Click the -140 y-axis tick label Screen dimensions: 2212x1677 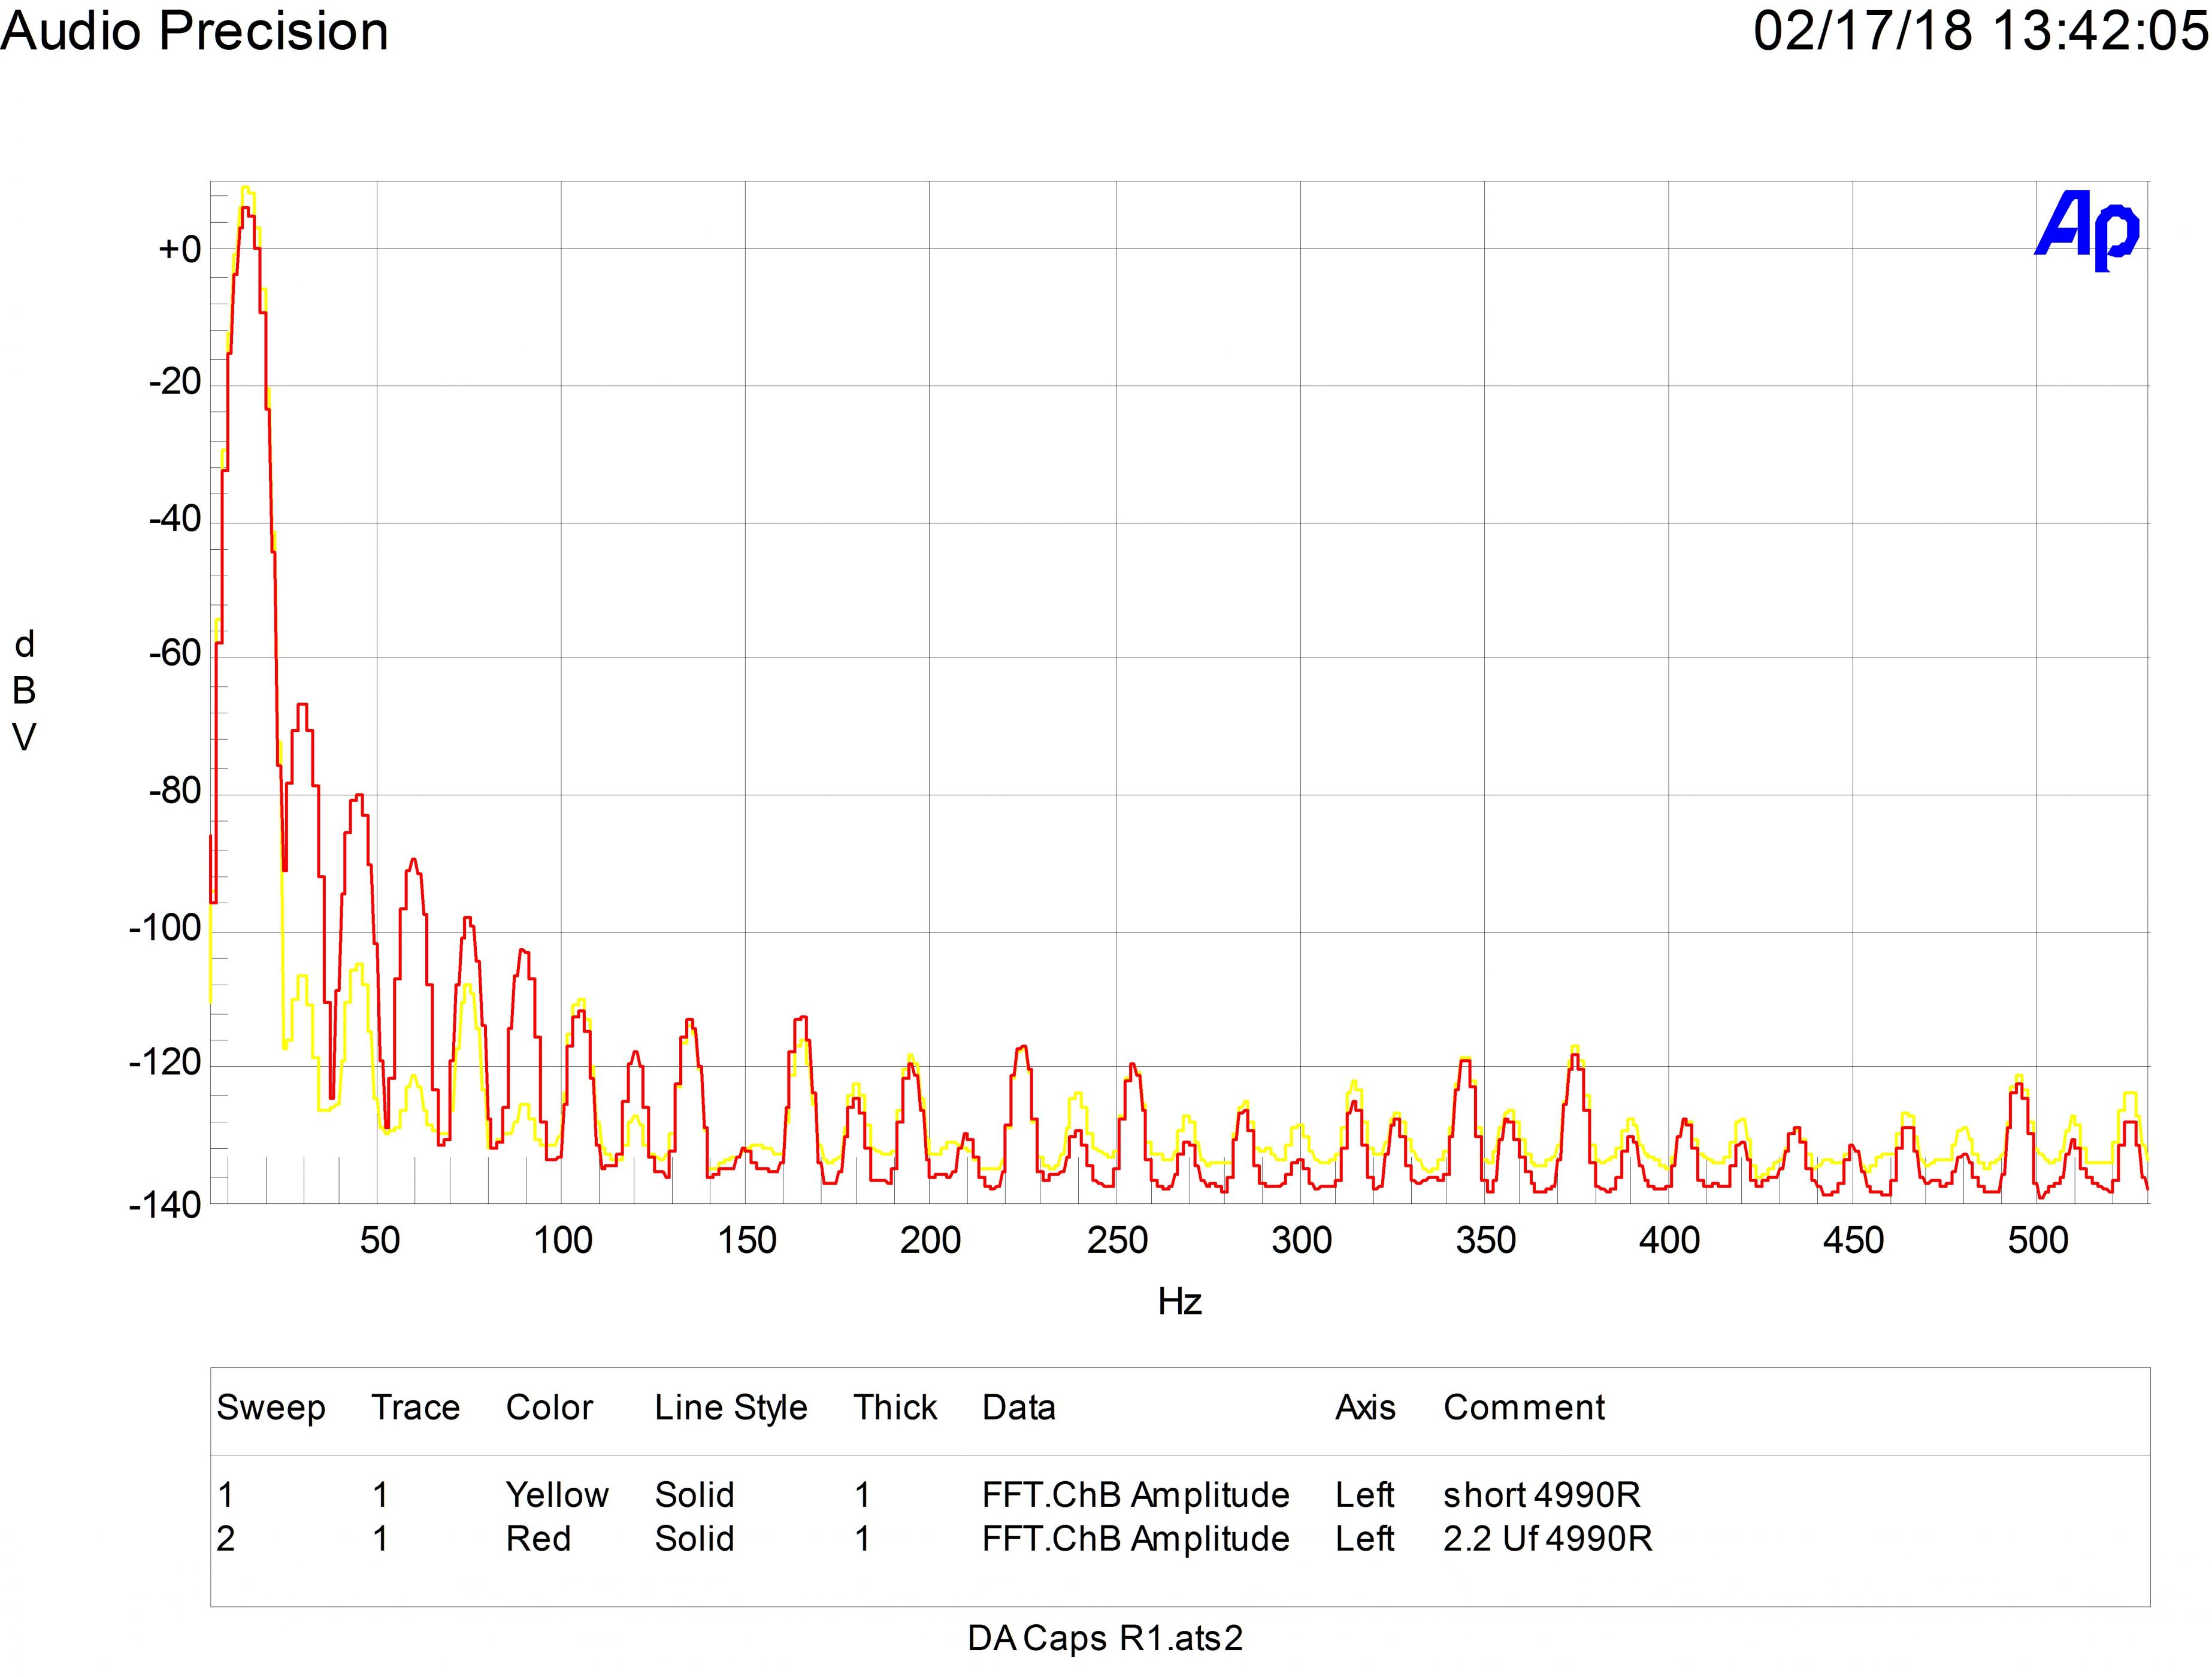pyautogui.click(x=165, y=1206)
